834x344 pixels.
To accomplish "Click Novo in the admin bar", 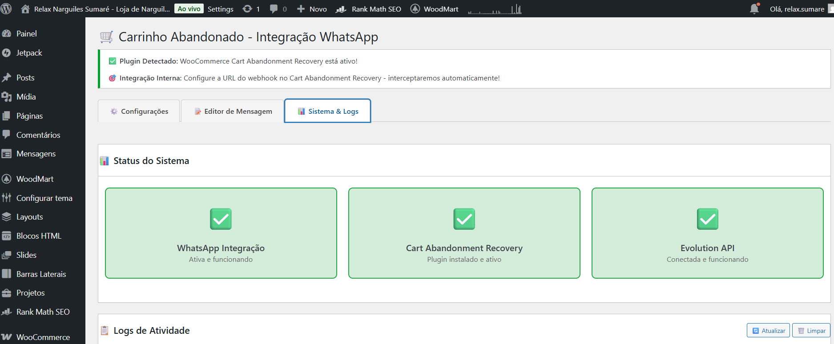I will point(318,9).
